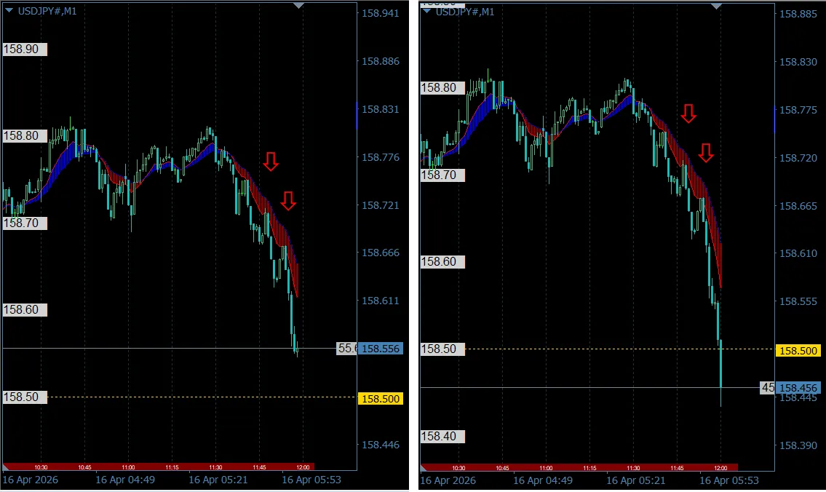This screenshot has height=492, width=826.
Task: Click the 158.70 line label in left chart
Action: 25,223
